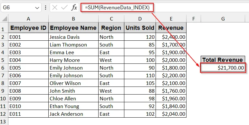Select cell E010
Screen dimensions: 249x125
pyautogui.click(x=28, y=106)
